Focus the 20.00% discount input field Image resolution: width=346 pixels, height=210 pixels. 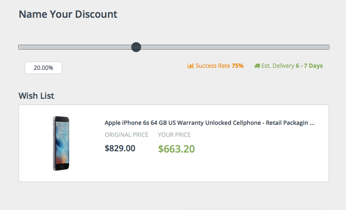tap(43, 68)
